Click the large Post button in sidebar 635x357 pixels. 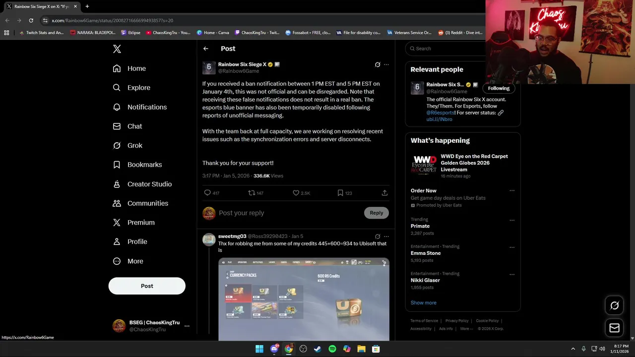(x=147, y=286)
